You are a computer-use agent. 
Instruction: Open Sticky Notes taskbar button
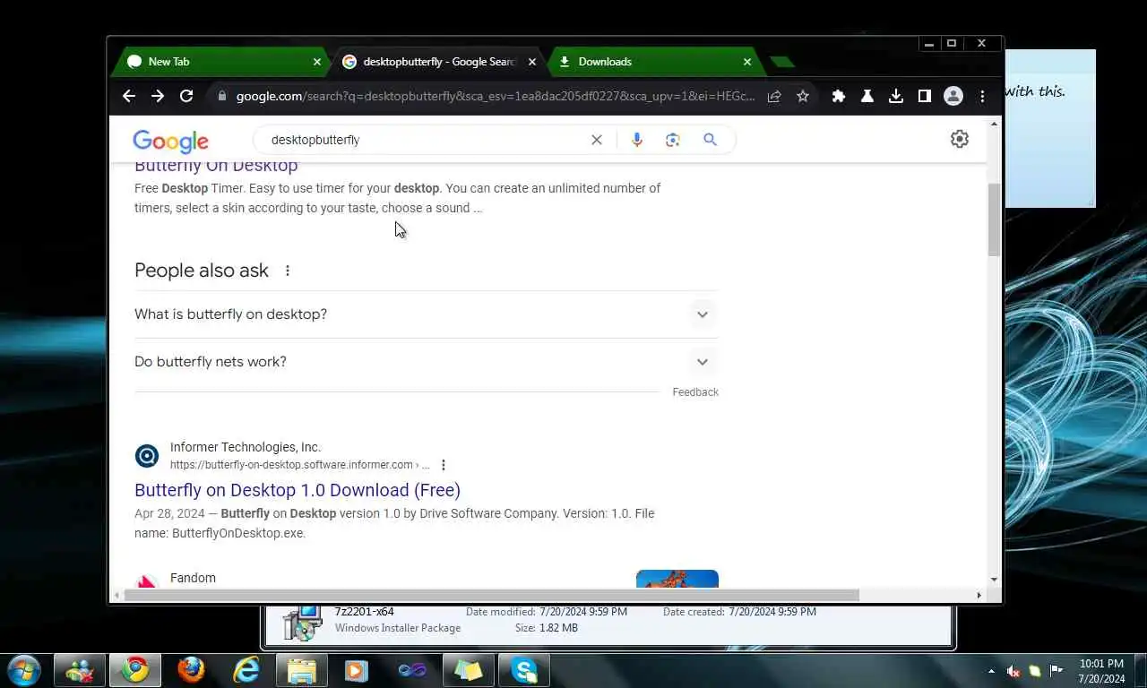[x=468, y=670]
